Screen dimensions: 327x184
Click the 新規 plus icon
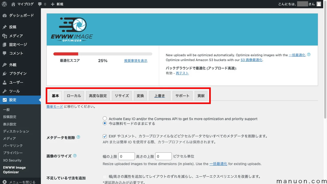(53, 4)
